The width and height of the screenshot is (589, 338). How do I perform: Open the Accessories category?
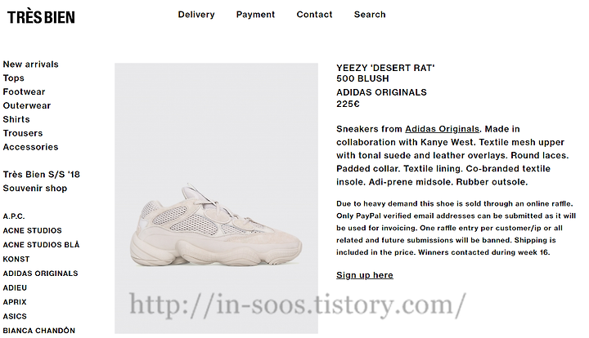(x=30, y=147)
